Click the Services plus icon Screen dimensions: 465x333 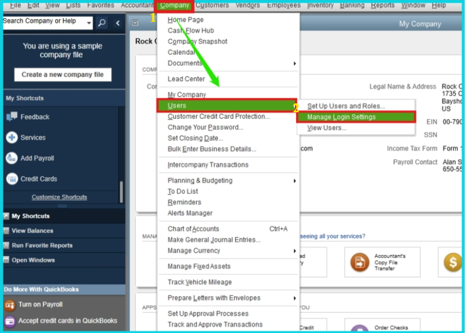click(x=12, y=137)
